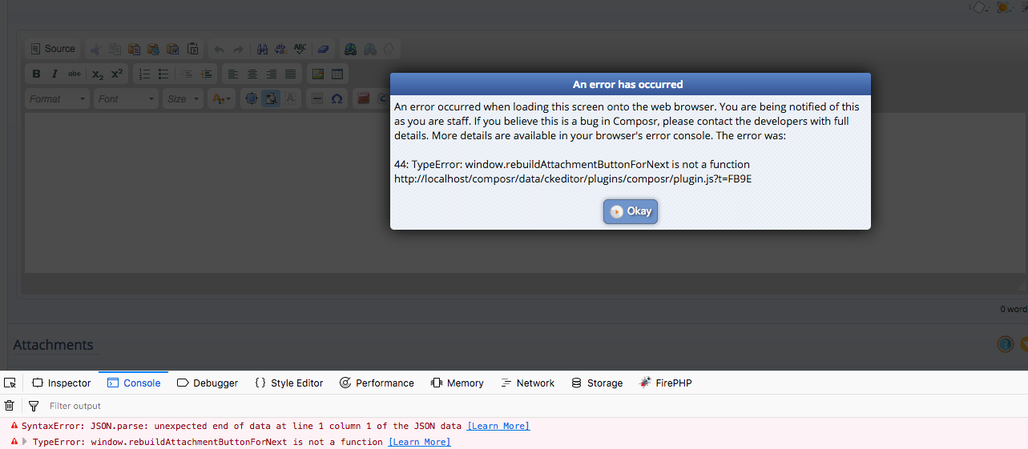Toggle bold formatting in the editor

[x=36, y=74]
